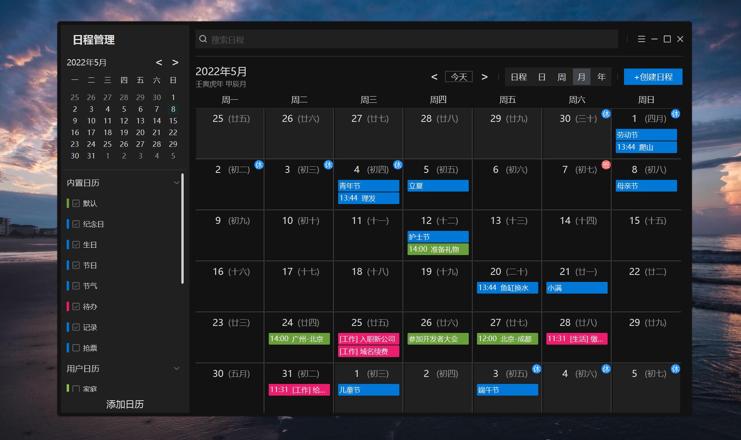Image resolution: width=741 pixels, height=440 pixels.
Task: Select the 日程 view tab
Action: pos(519,77)
